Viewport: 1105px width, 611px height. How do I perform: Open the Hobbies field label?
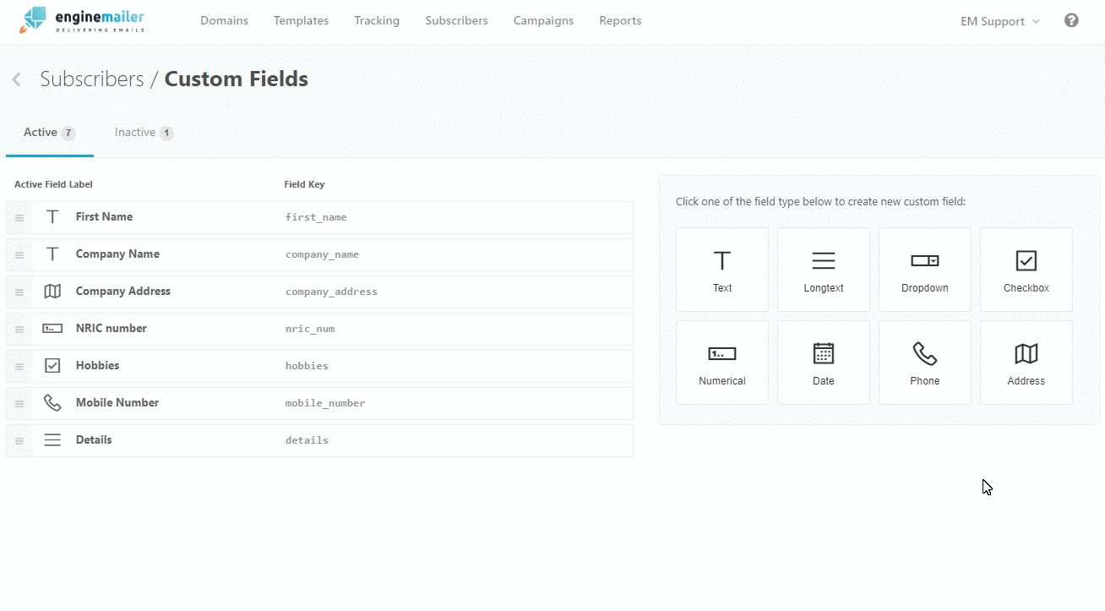[97, 366]
